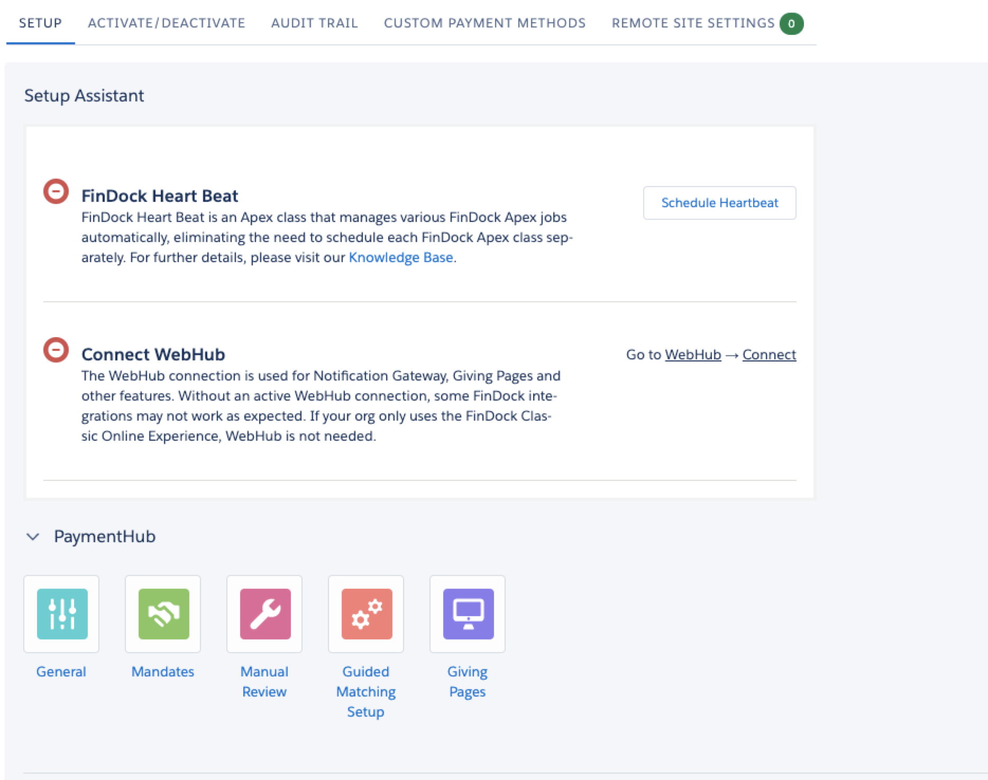Click the red status icon beside FinDock Heart Beat

pos(56,190)
